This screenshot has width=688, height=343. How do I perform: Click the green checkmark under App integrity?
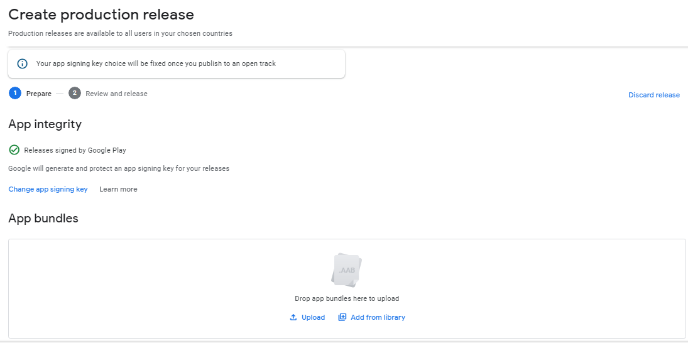coord(14,150)
